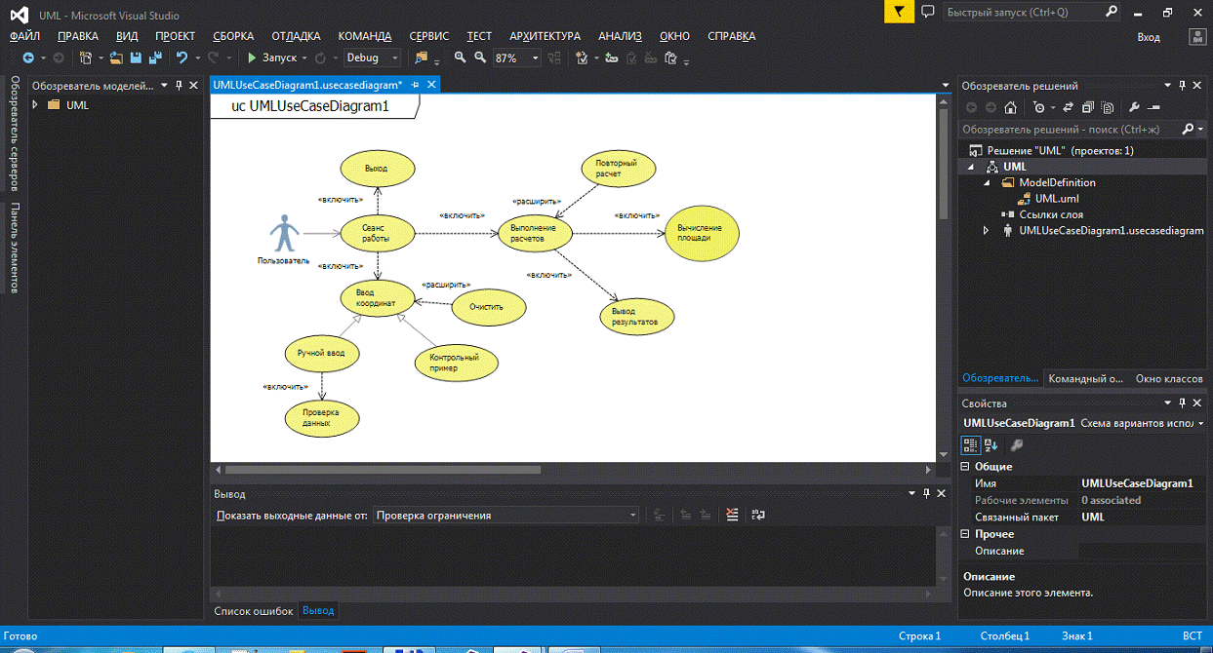Click the Undo arrow icon
Viewport: 1213px width, 653px height.
(x=182, y=58)
